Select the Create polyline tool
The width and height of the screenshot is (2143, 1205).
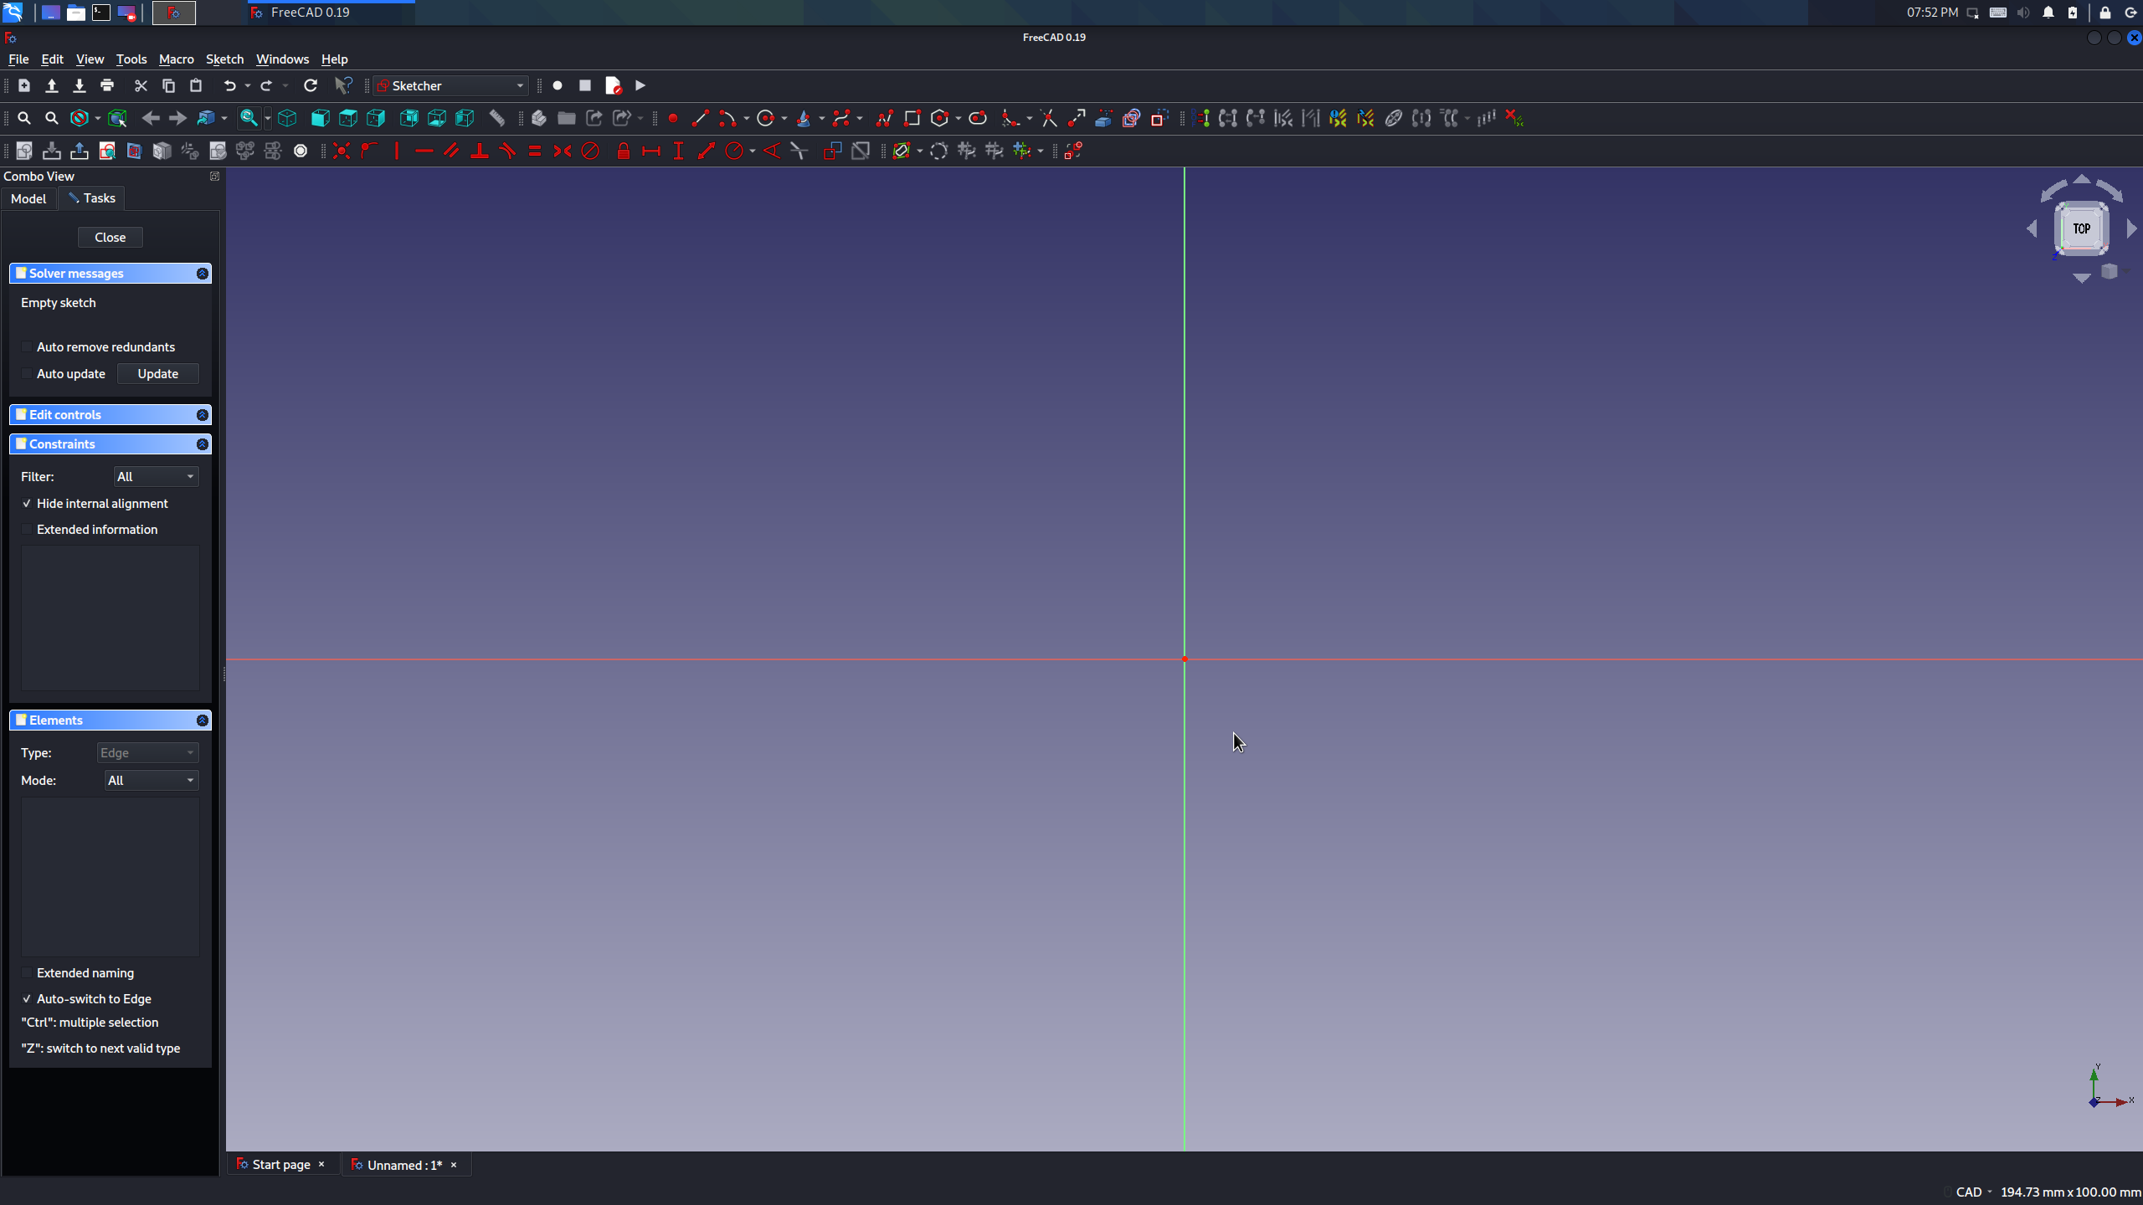(884, 118)
